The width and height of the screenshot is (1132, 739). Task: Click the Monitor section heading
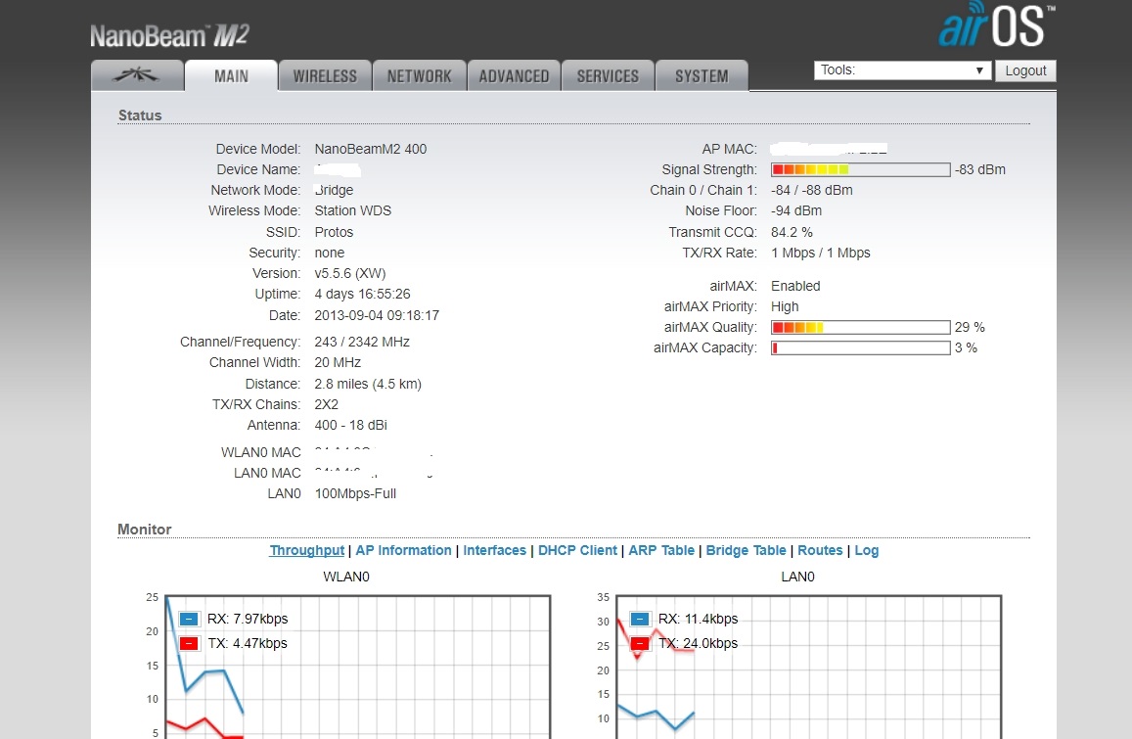[x=145, y=530]
